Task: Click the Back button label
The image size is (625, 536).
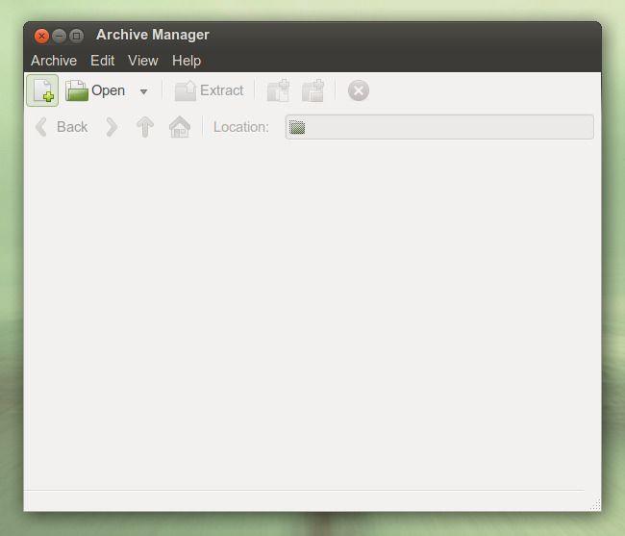Action: click(x=72, y=127)
